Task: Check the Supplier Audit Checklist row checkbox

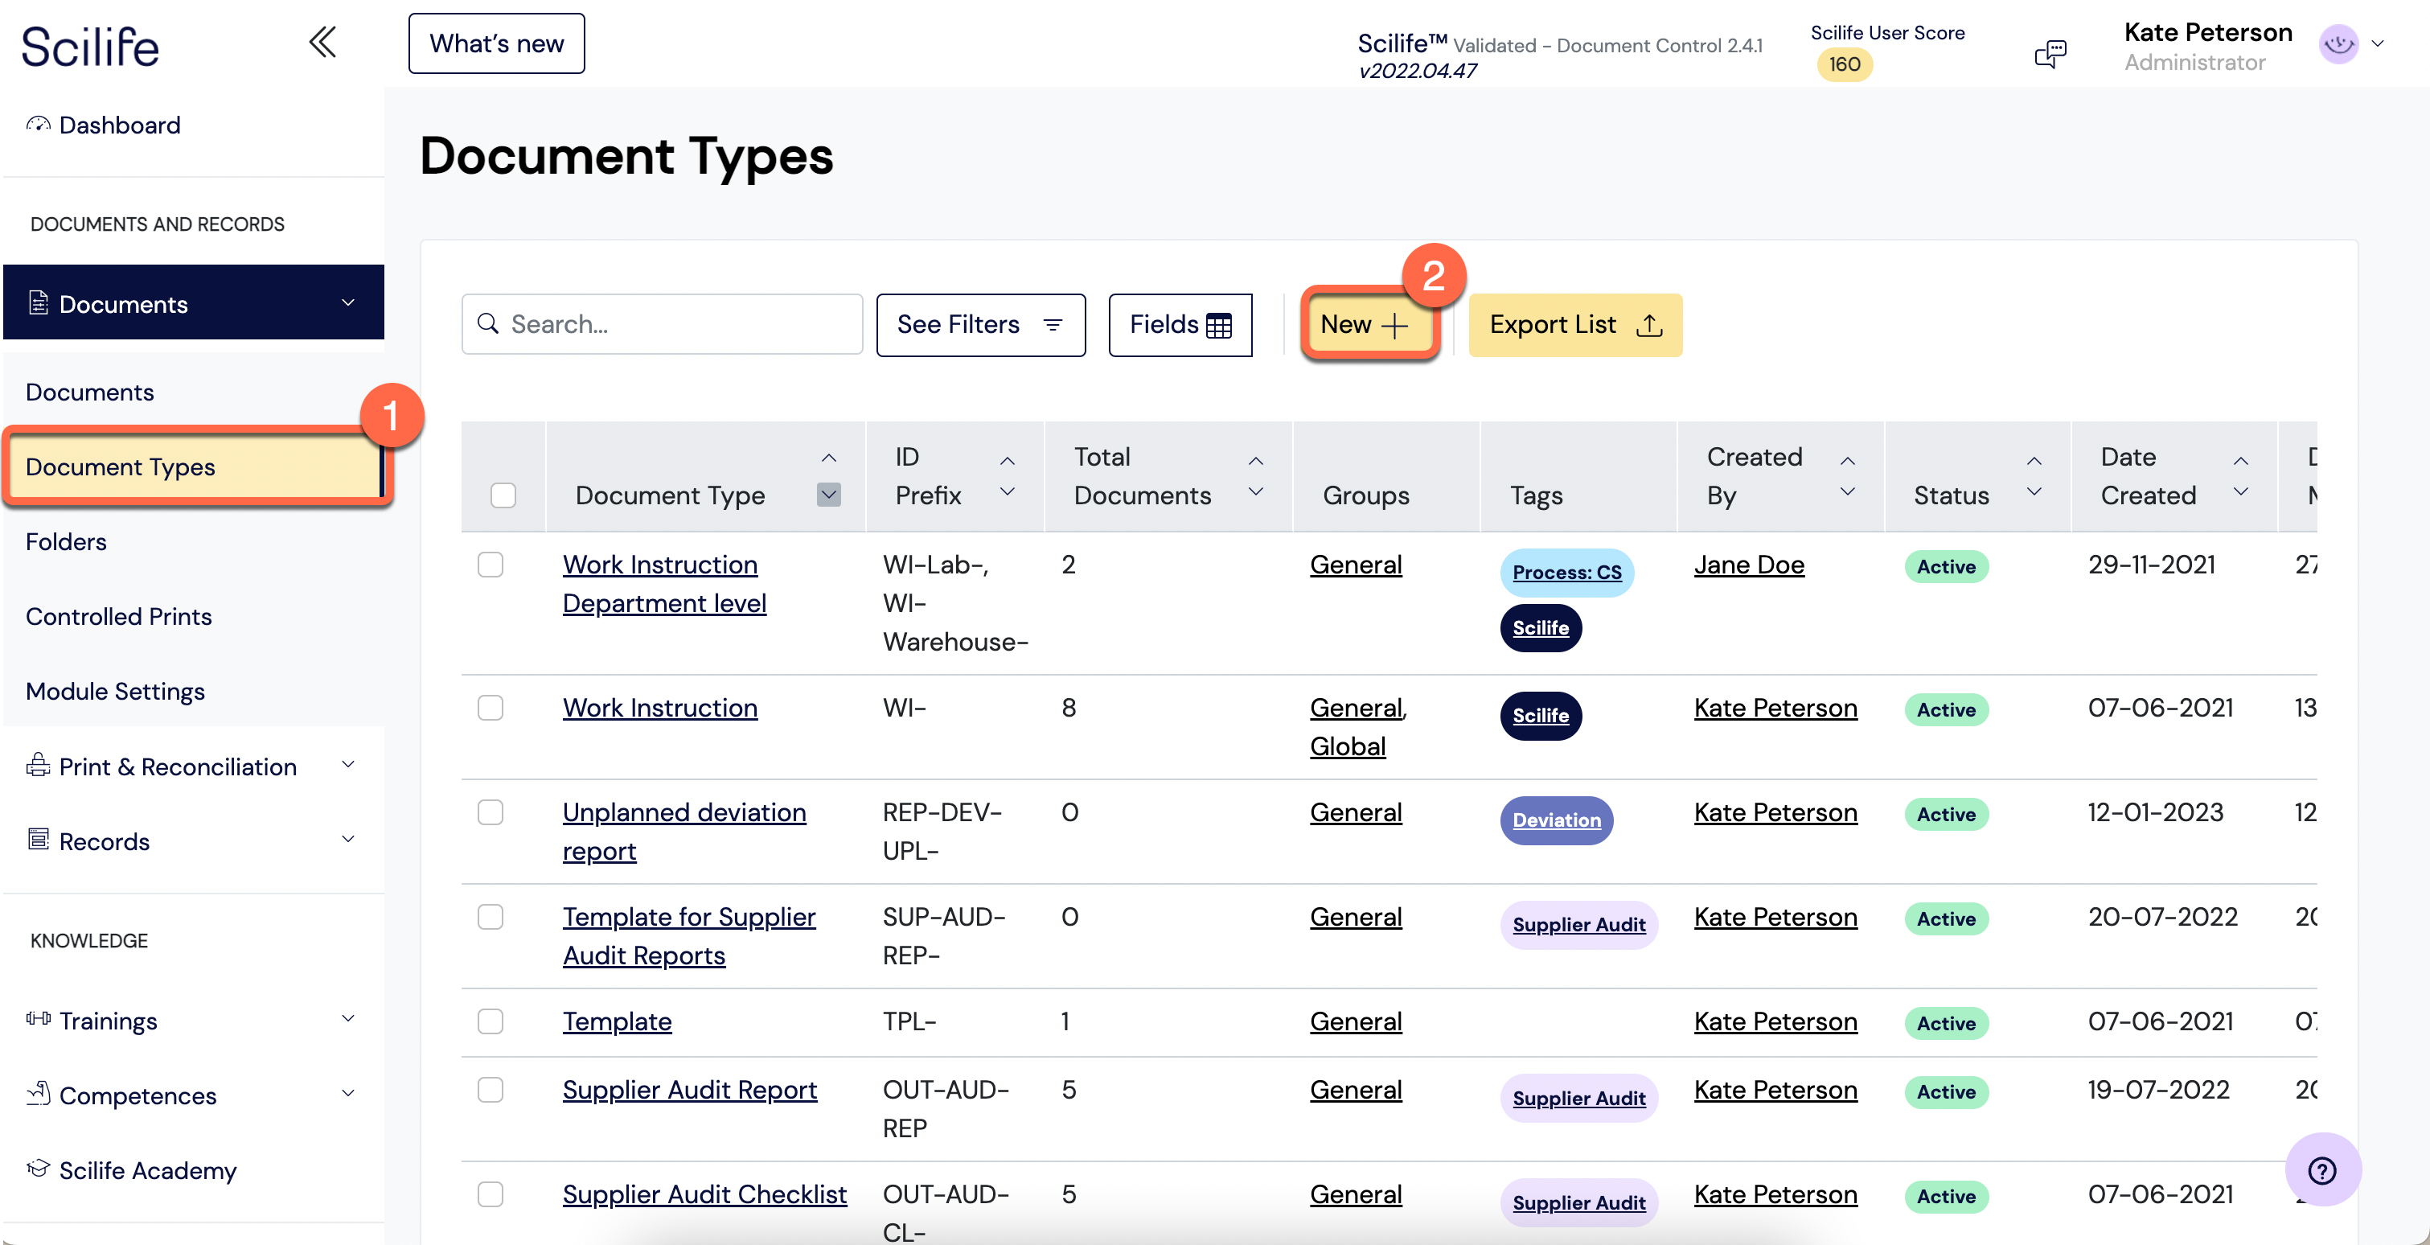Action: coord(490,1195)
